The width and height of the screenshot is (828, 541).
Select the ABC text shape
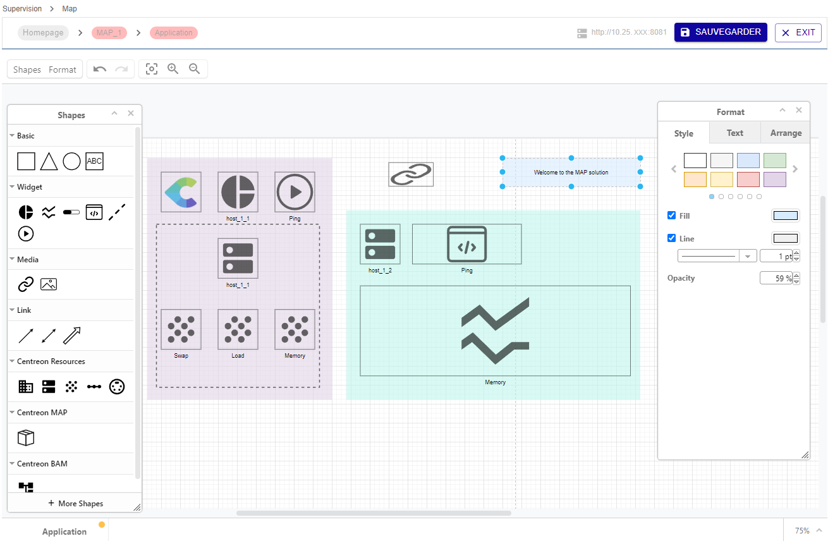94,161
